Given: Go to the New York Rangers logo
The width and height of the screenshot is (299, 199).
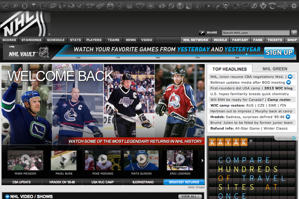Looking at the screenshot, I should click(x=189, y=6).
